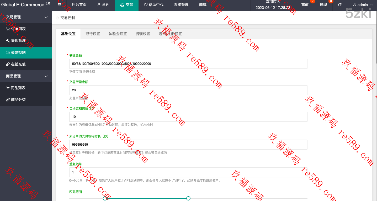This screenshot has height=201, width=377.
Task: Open 帮助中心 in top navigation
Action: 153,5
